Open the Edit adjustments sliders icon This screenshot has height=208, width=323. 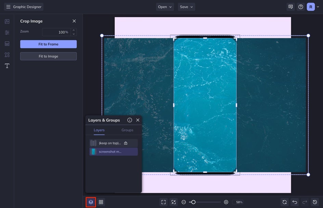click(x=7, y=32)
